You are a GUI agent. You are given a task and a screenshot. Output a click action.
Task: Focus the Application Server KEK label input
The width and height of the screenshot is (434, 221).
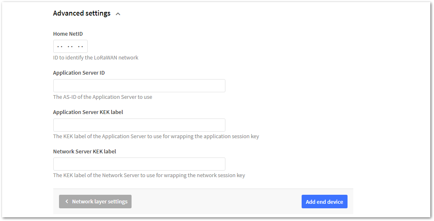coord(139,125)
